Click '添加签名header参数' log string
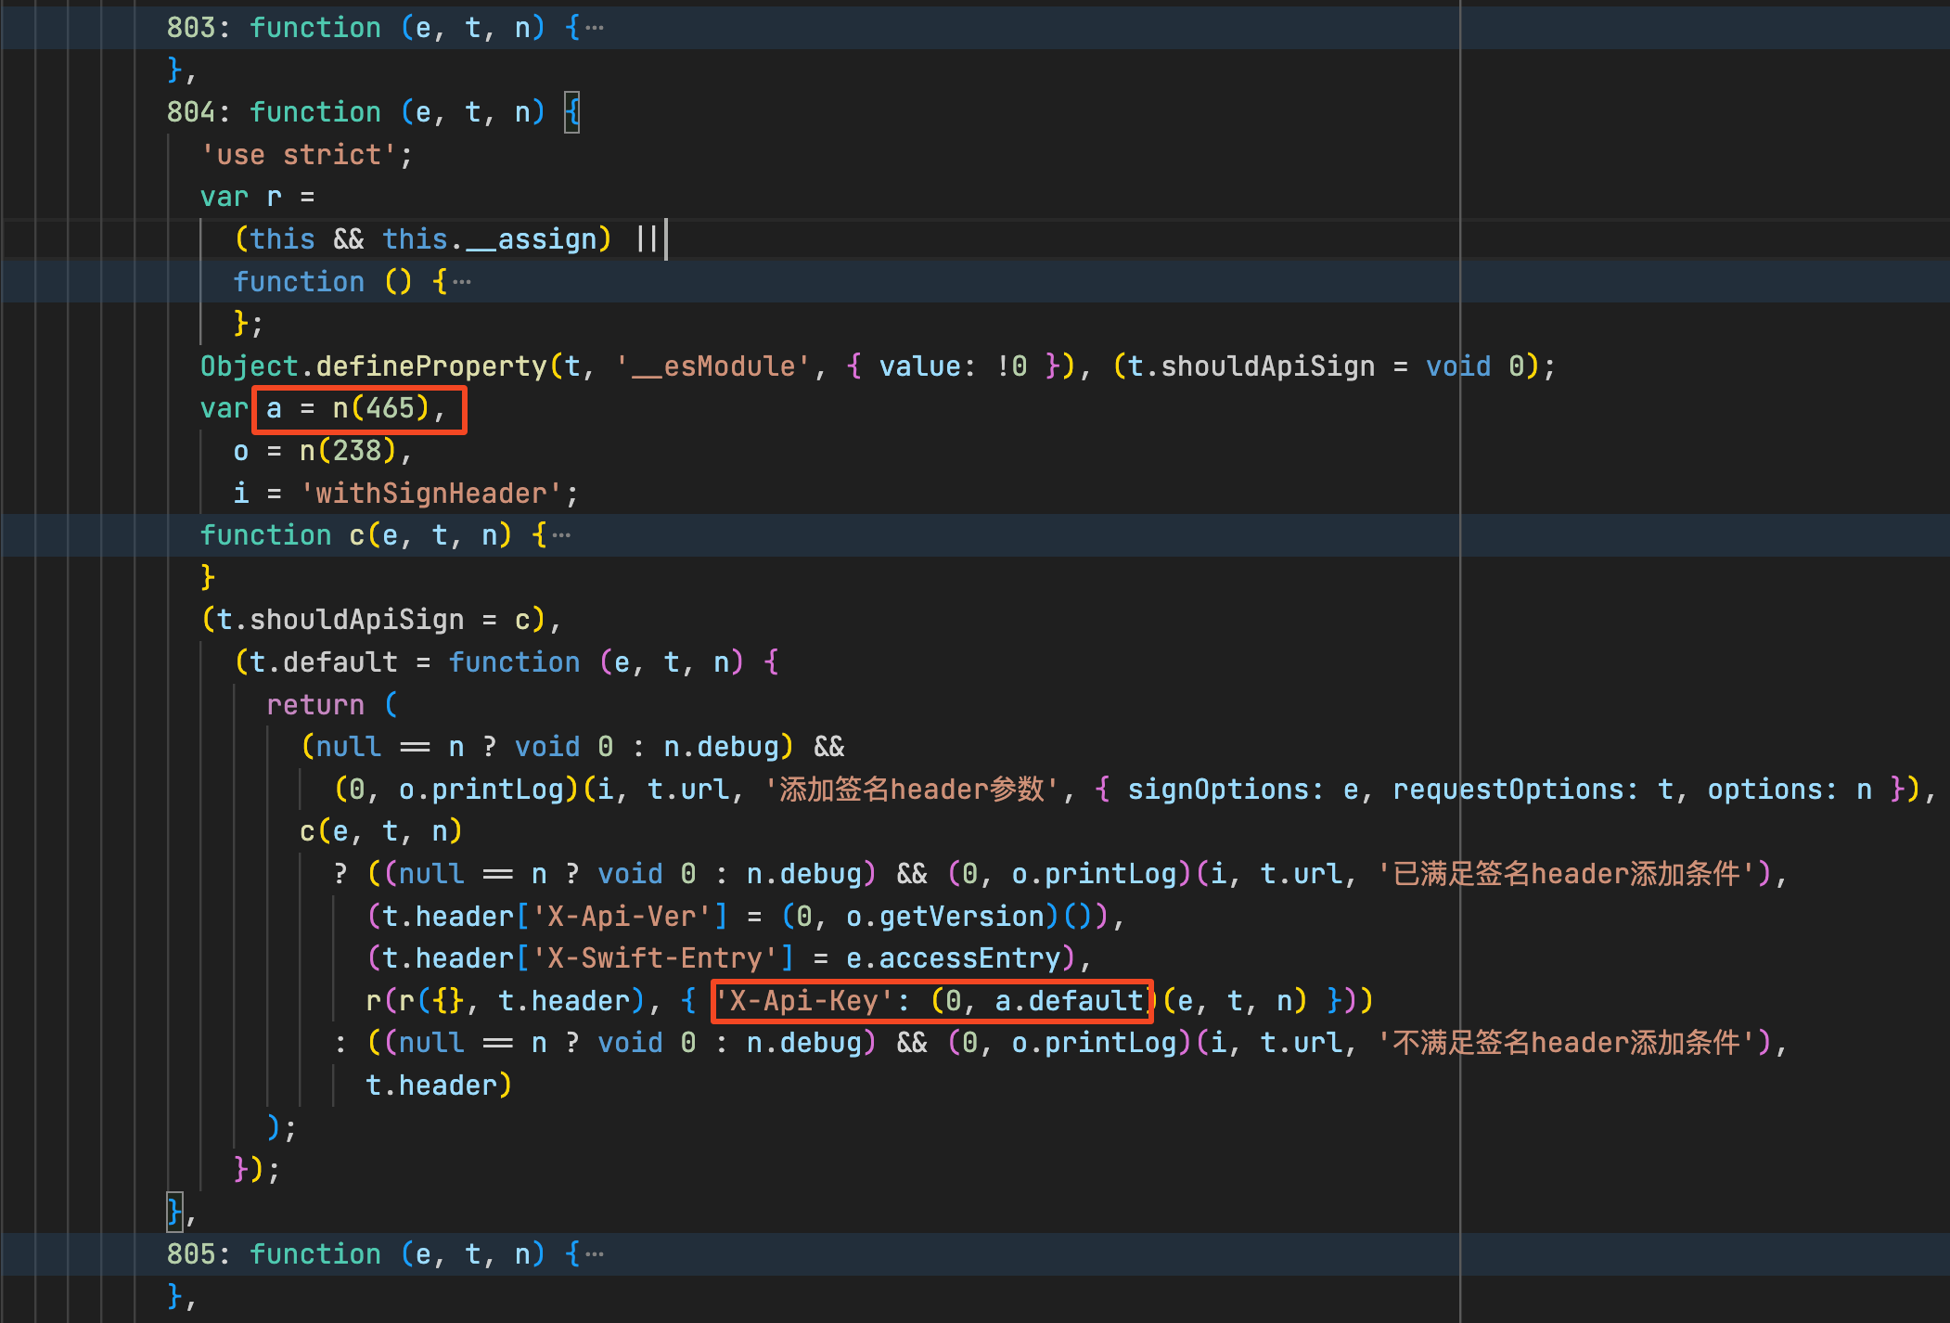This screenshot has height=1323, width=1950. pyautogui.click(x=912, y=790)
